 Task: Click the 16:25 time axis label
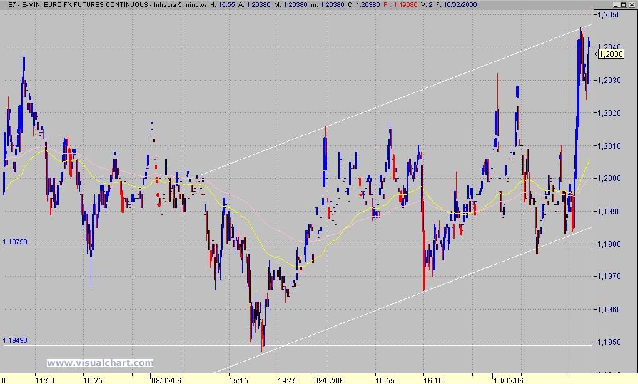click(x=93, y=380)
